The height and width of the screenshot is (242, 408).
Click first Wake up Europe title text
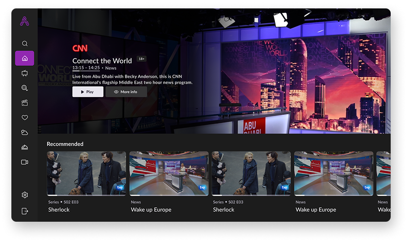click(151, 210)
